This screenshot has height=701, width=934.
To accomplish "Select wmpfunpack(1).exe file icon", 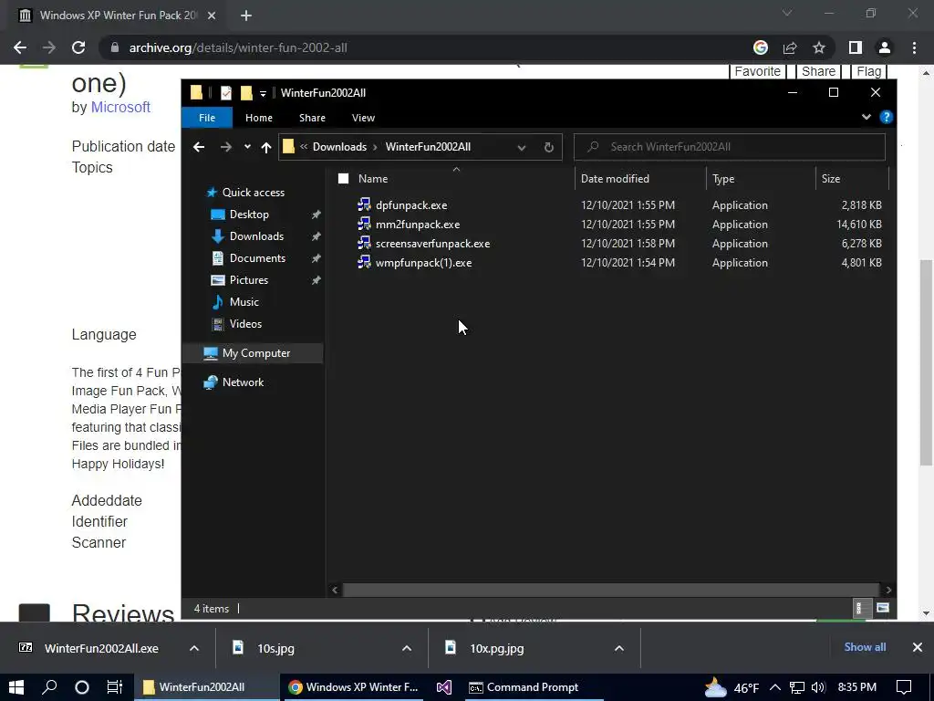I will tap(364, 262).
